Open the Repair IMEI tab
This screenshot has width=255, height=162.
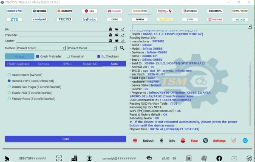(x=91, y=64)
